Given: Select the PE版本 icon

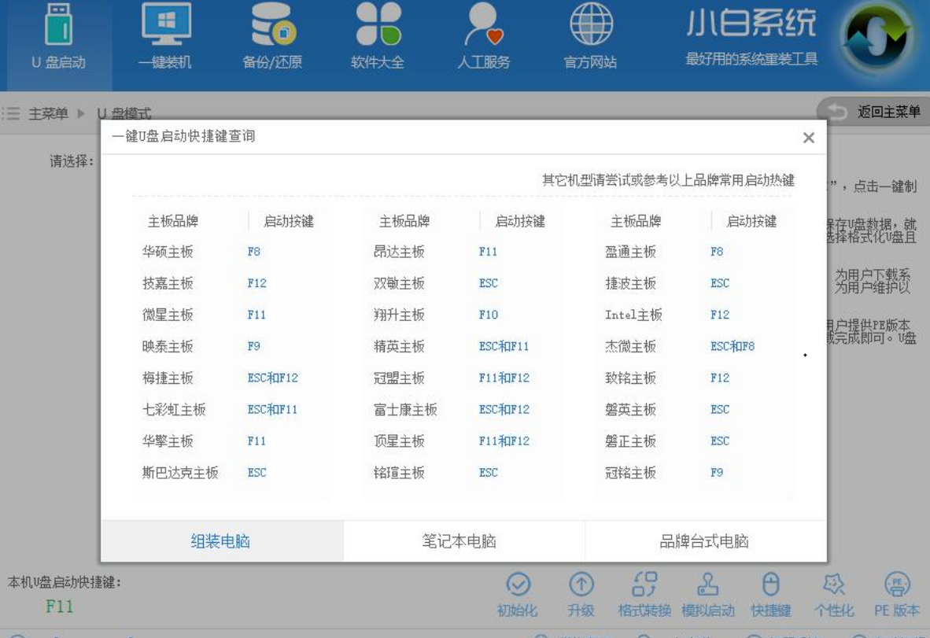Looking at the screenshot, I should pyautogui.click(x=897, y=585).
